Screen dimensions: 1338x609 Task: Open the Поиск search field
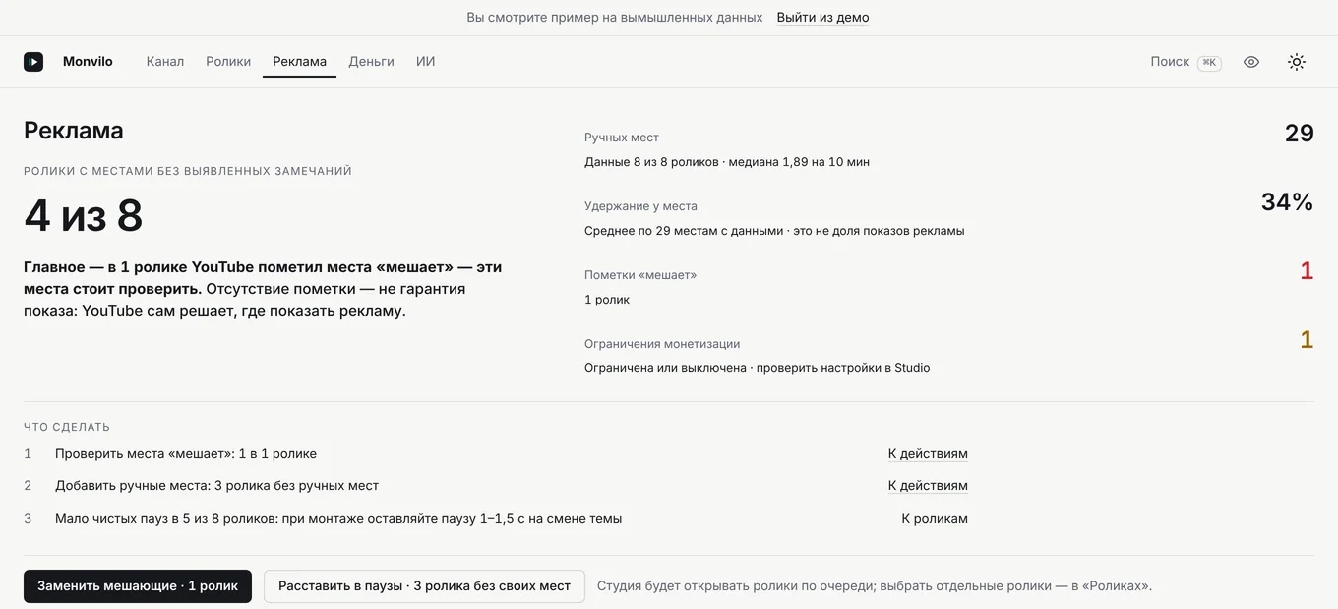tap(1186, 62)
